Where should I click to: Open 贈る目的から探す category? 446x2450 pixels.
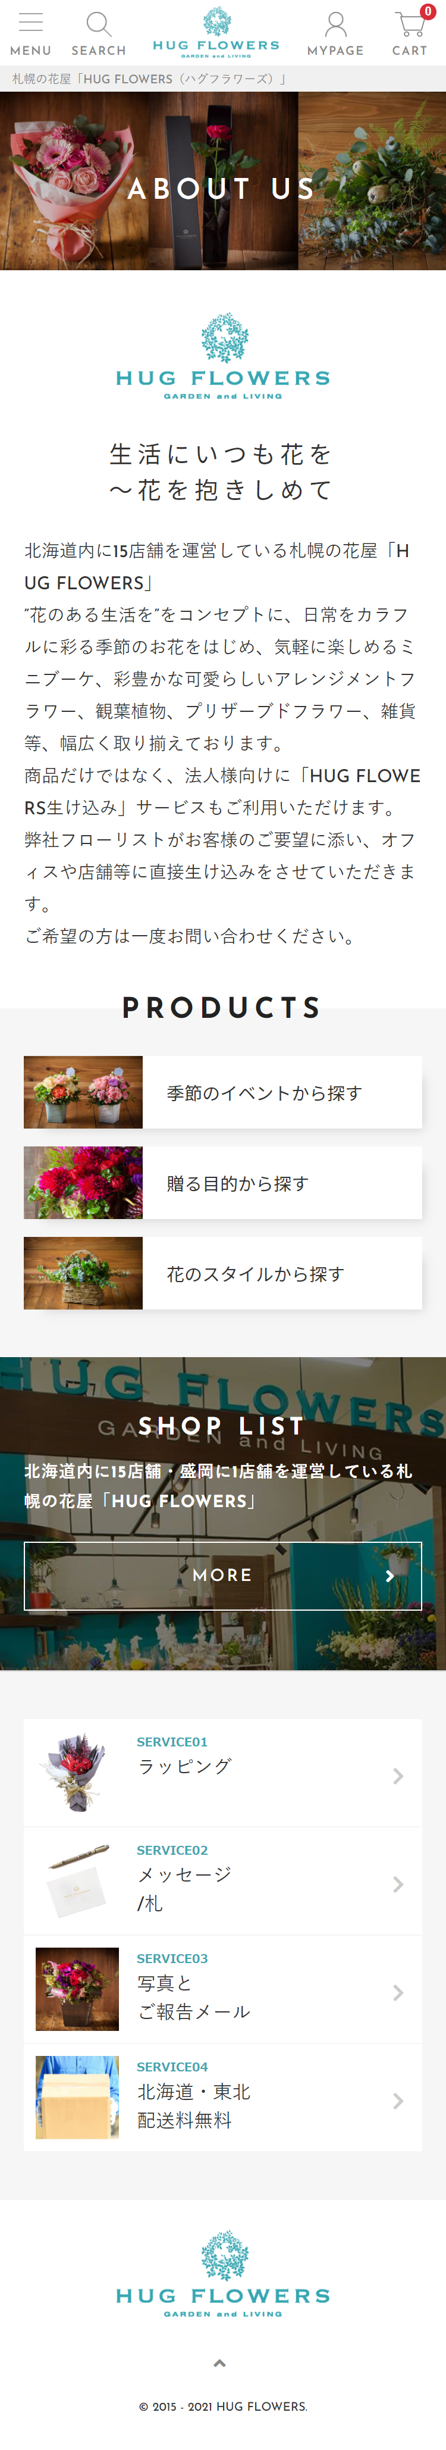(x=222, y=1182)
